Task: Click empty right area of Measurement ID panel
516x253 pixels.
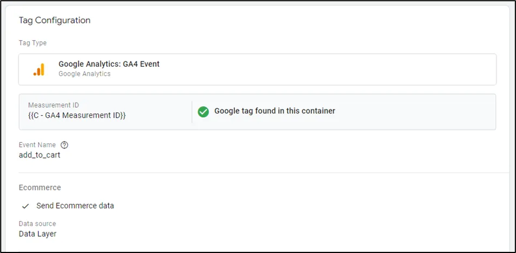Action: [424, 111]
